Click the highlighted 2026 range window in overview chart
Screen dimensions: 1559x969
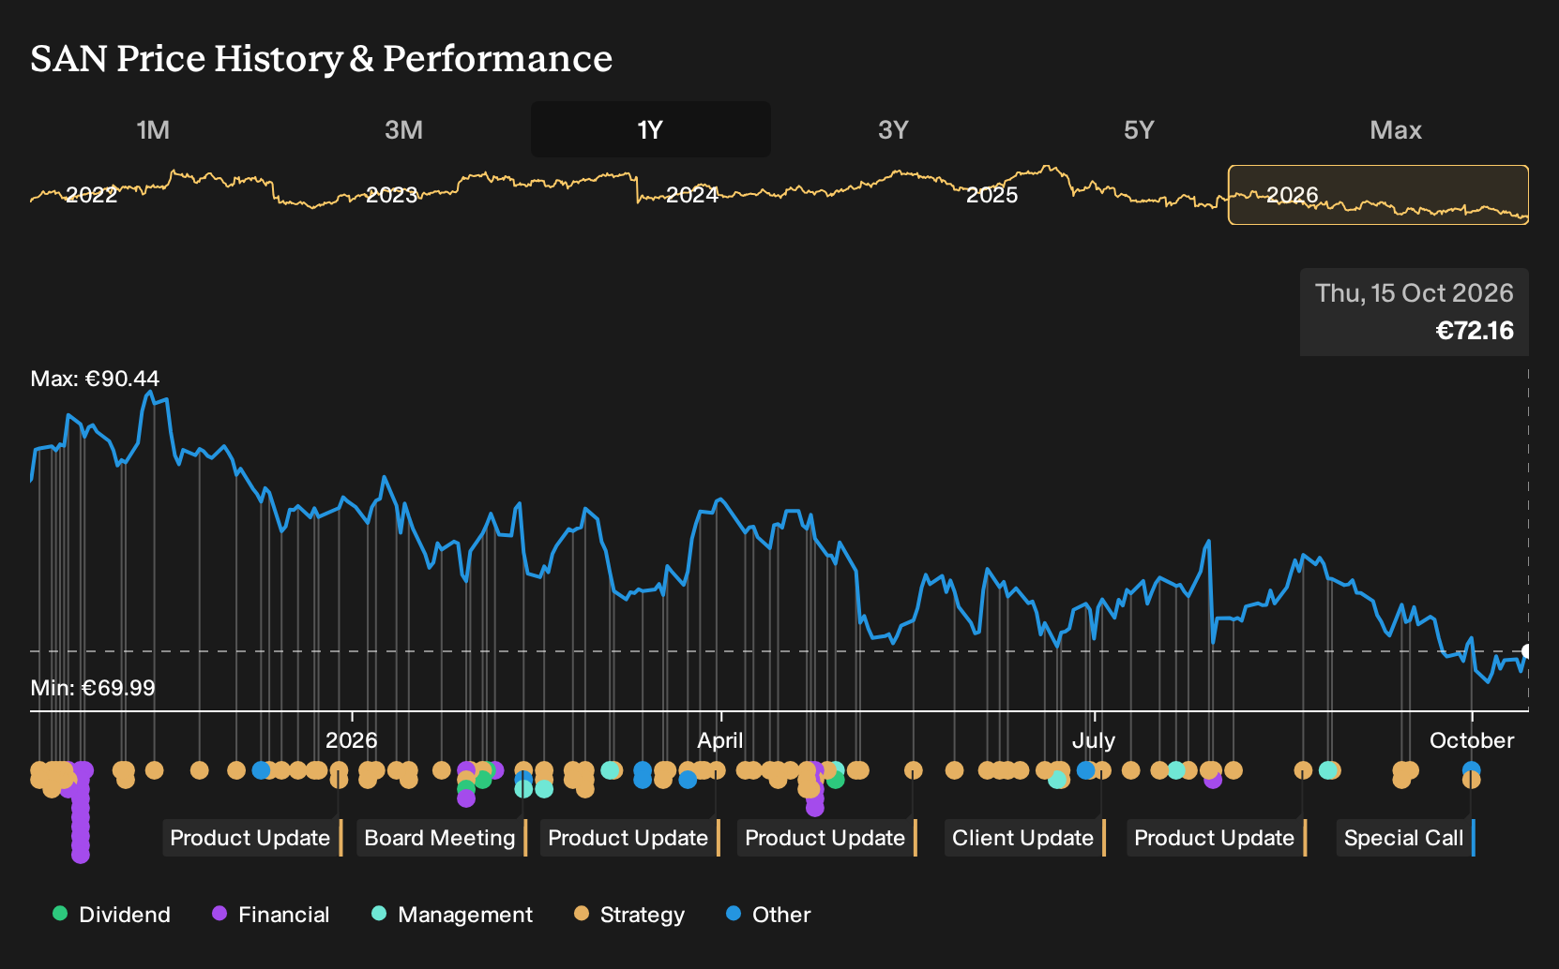point(1378,195)
